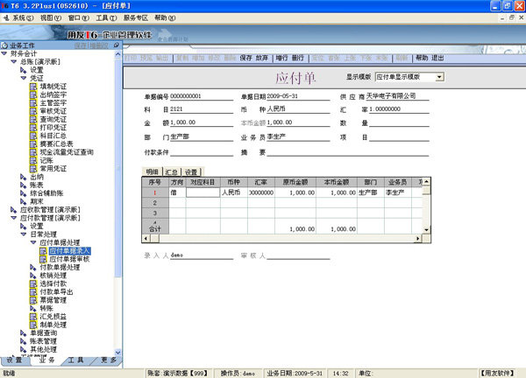The image size is (526, 378).
Task: Expand the 付款单据处理 node
Action: point(33,267)
